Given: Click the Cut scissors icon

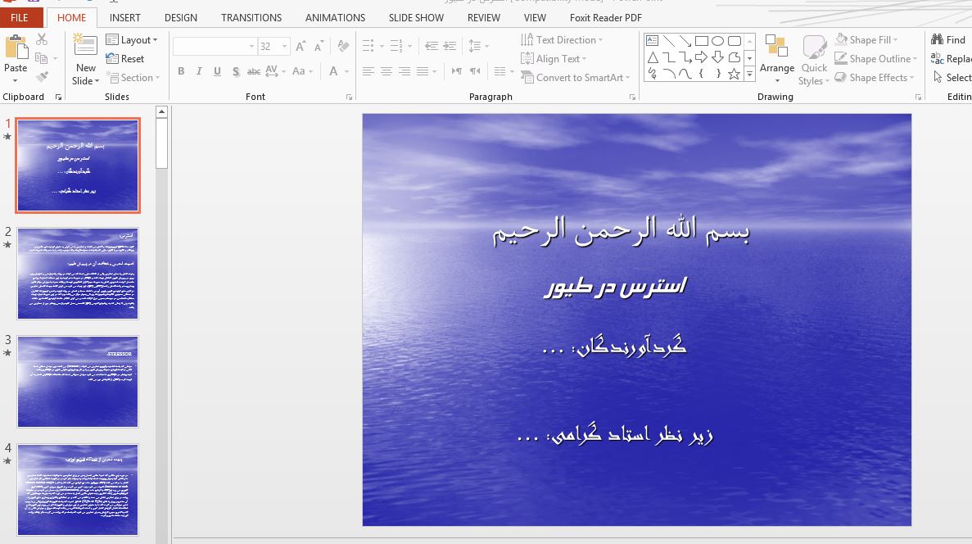Looking at the screenshot, I should click(x=42, y=39).
